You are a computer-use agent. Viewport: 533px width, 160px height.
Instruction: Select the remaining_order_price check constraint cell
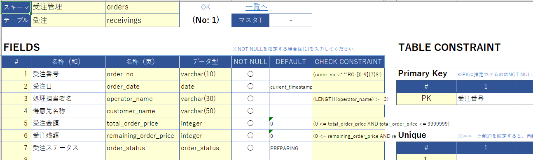pyautogui.click(x=348, y=136)
